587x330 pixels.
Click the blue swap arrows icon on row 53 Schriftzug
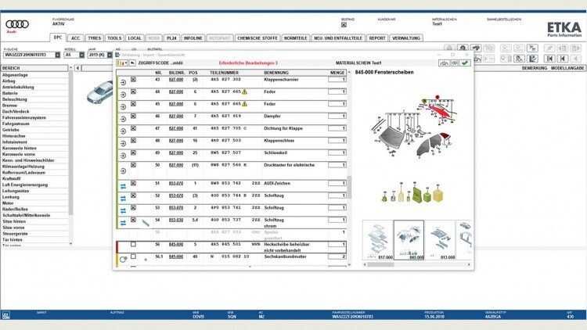click(x=123, y=210)
